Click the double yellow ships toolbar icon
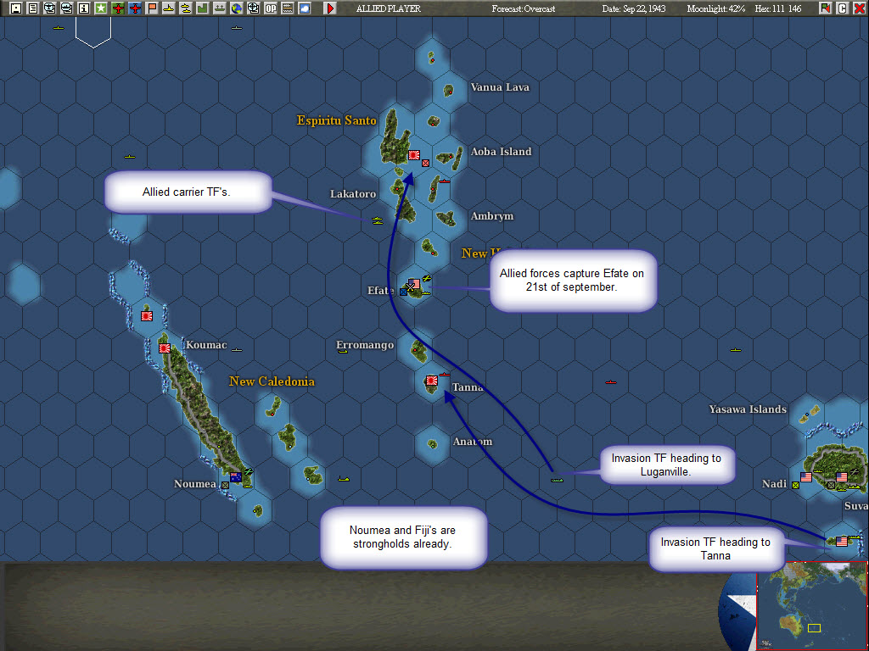 [186, 8]
